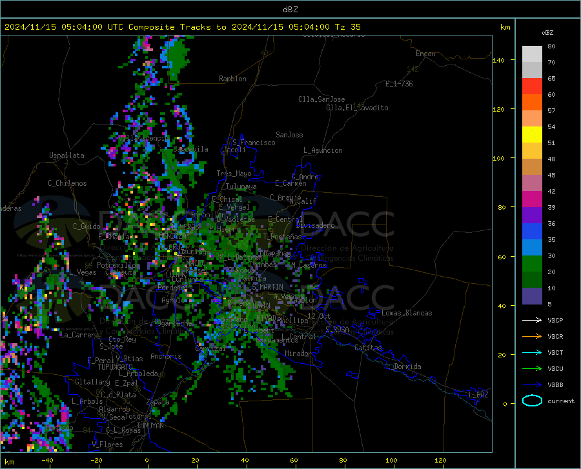
Task: Click the Tulumaya place label
Action: click(x=241, y=186)
